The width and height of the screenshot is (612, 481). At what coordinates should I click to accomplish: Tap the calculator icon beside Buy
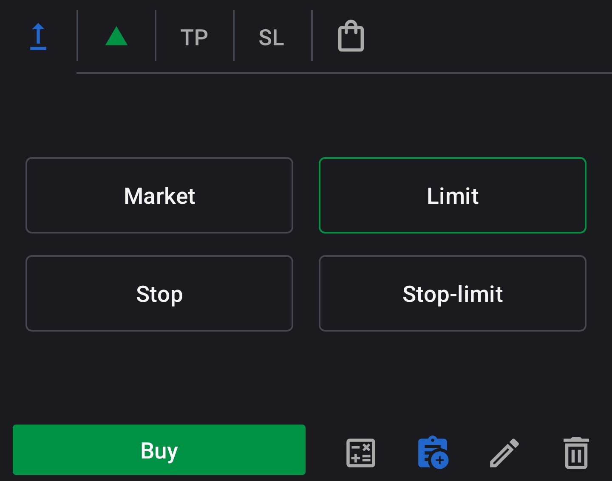360,452
